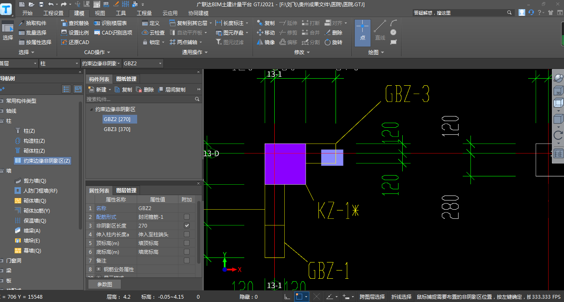Image resolution: width=564 pixels, height=302 pixels.
Task: Switch to the 工程量 ribbon tab
Action: pos(144,13)
